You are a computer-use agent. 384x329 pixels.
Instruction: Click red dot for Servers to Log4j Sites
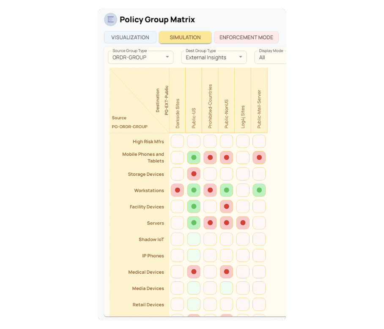pos(243,223)
